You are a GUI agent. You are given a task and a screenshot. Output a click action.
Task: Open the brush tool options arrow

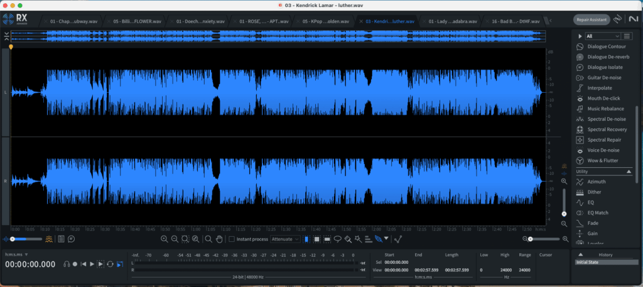(386, 238)
